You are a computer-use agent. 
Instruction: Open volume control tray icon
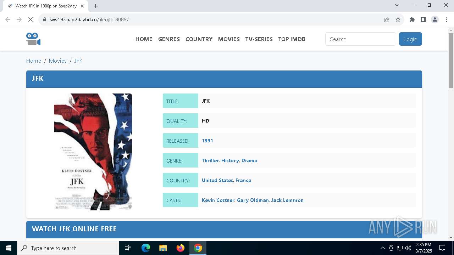click(408, 248)
